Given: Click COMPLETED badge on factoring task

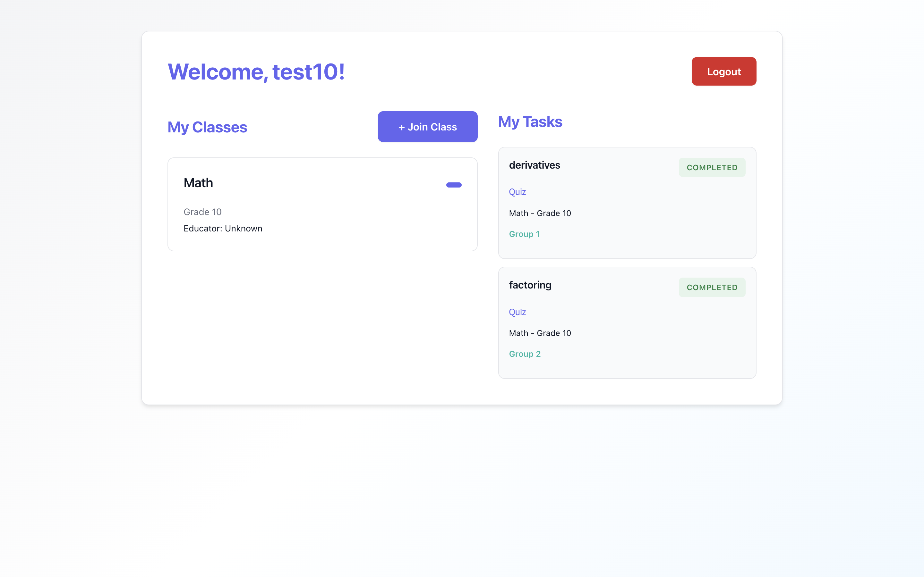Looking at the screenshot, I should click(712, 287).
